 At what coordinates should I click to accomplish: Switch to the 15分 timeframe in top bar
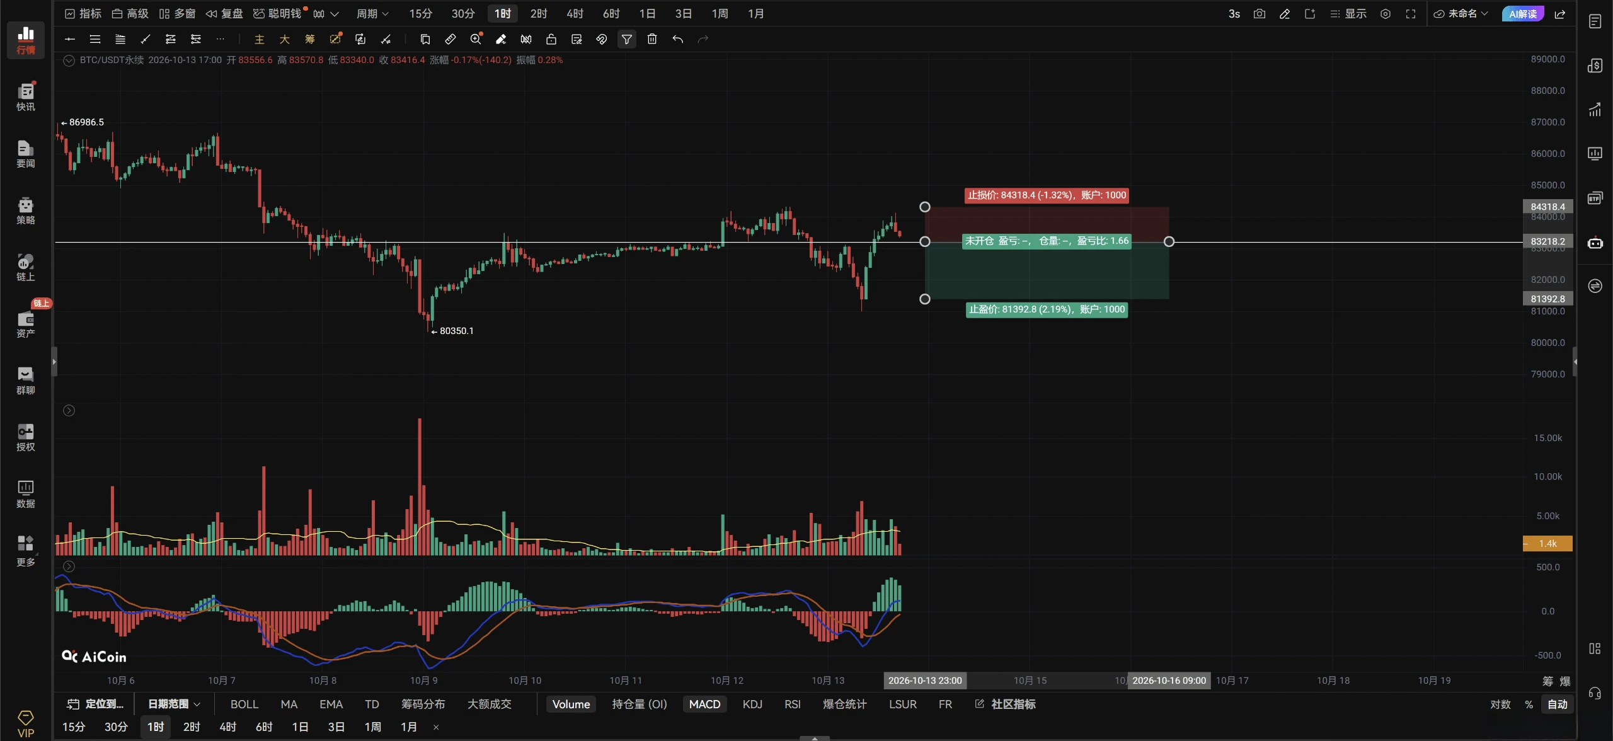pos(420,14)
